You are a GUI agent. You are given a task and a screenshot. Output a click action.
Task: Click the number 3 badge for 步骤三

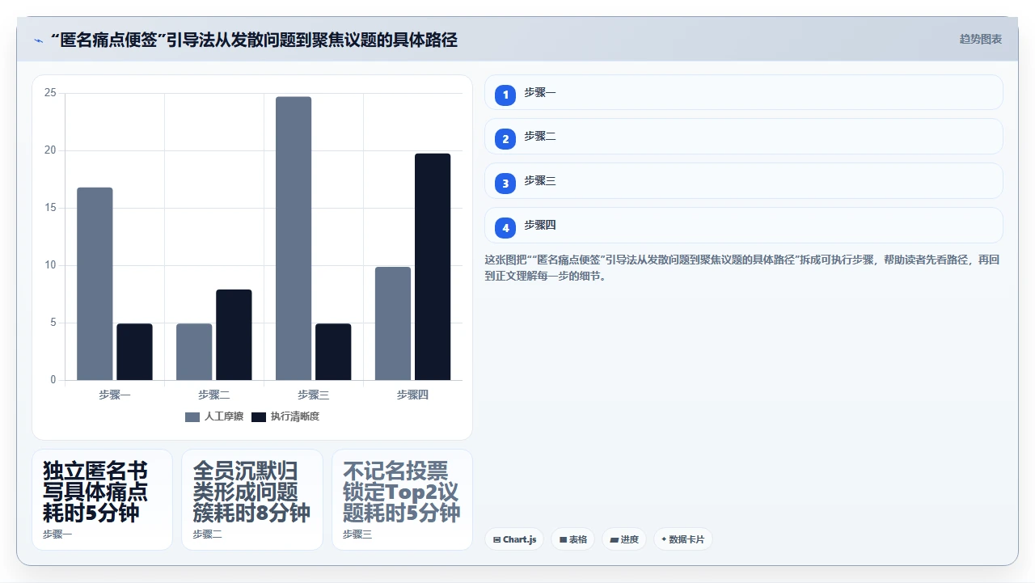505,184
